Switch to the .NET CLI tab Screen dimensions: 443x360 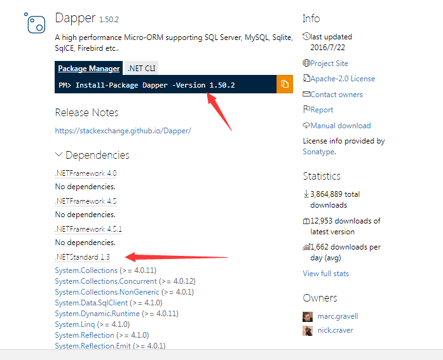(x=141, y=69)
